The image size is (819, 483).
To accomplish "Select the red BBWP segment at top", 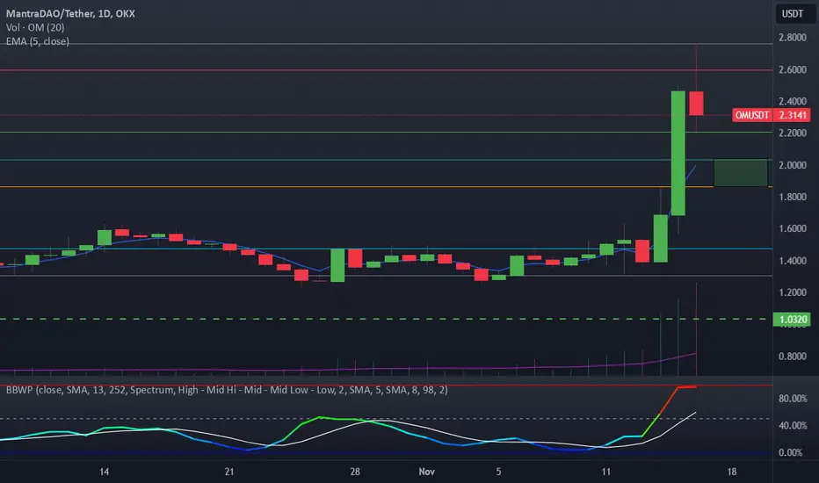I will [678, 400].
